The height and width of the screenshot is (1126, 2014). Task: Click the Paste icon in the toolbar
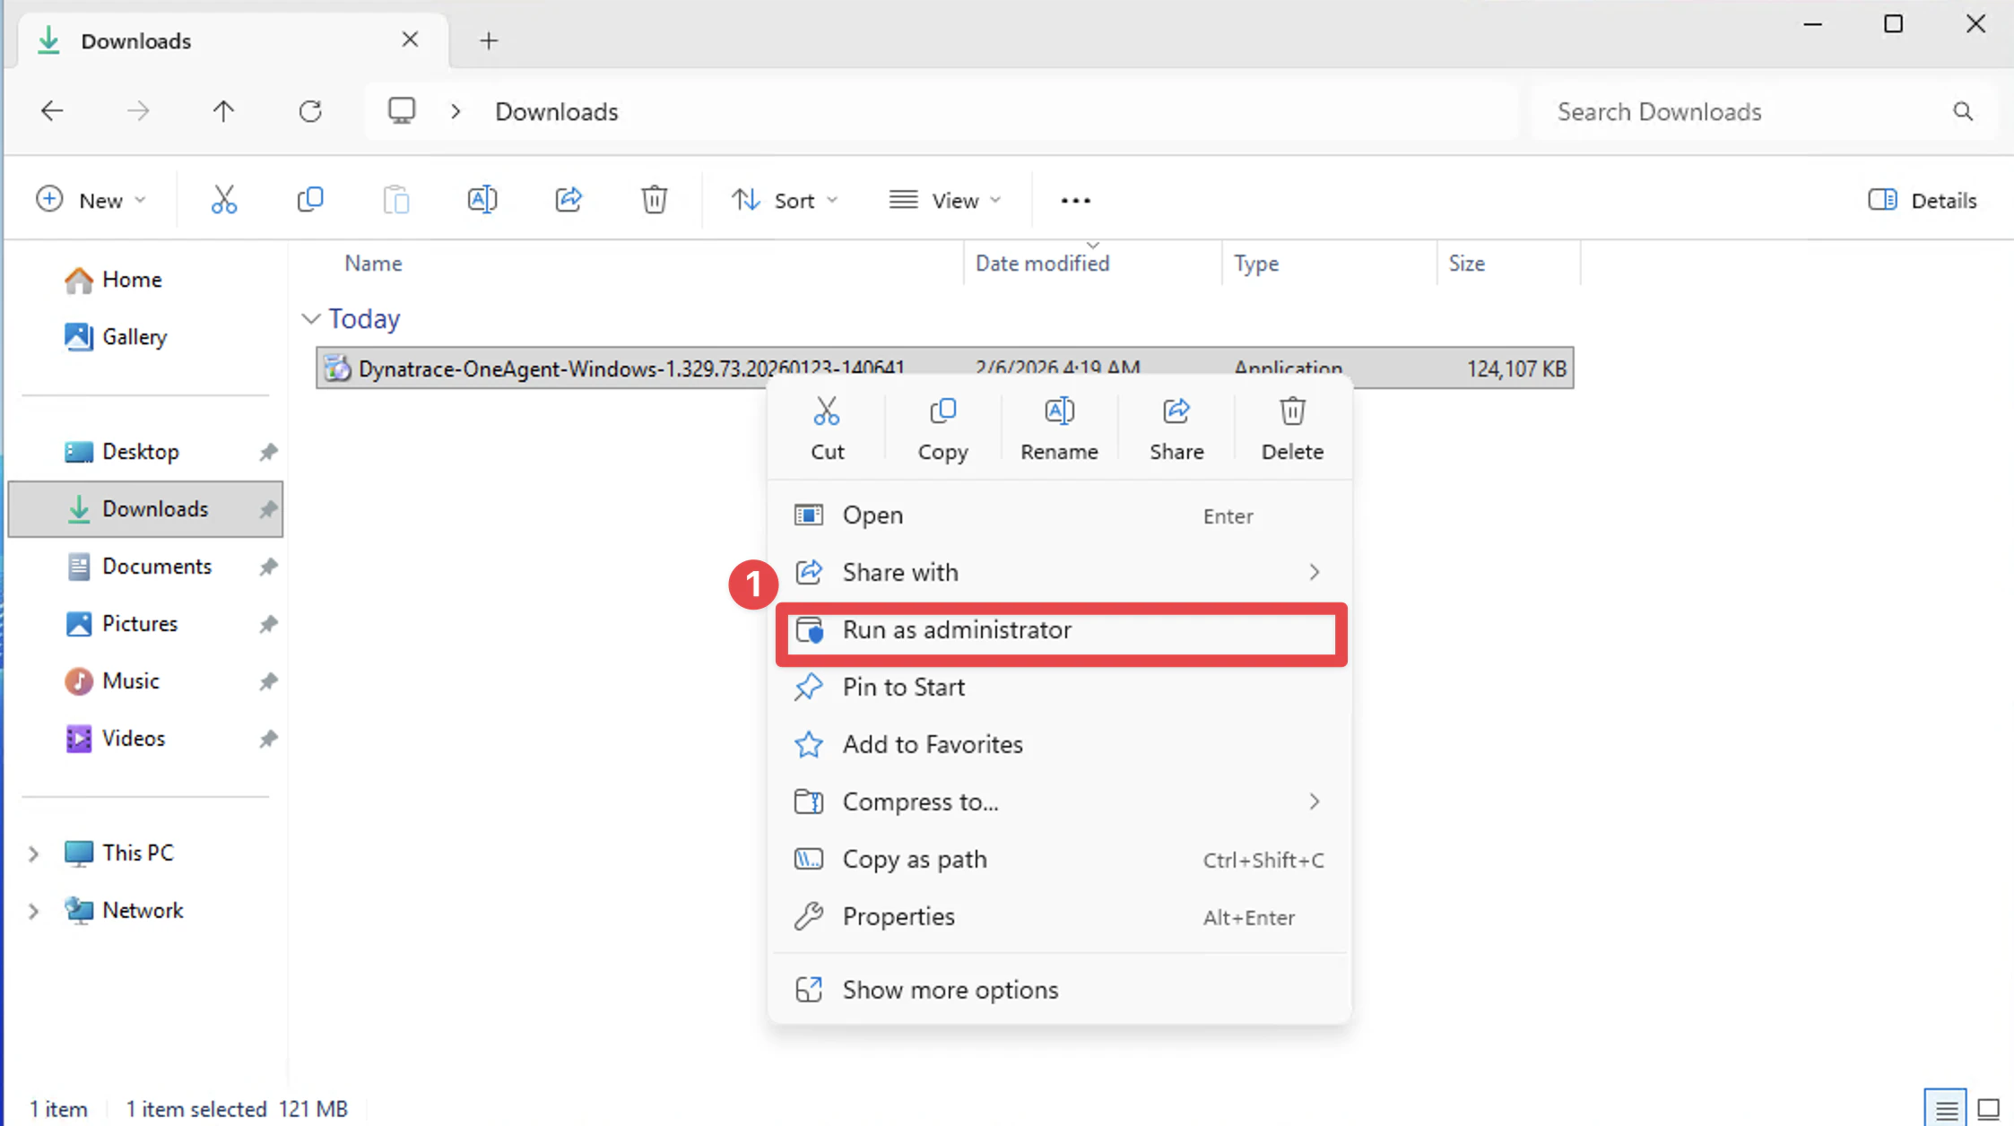396,200
